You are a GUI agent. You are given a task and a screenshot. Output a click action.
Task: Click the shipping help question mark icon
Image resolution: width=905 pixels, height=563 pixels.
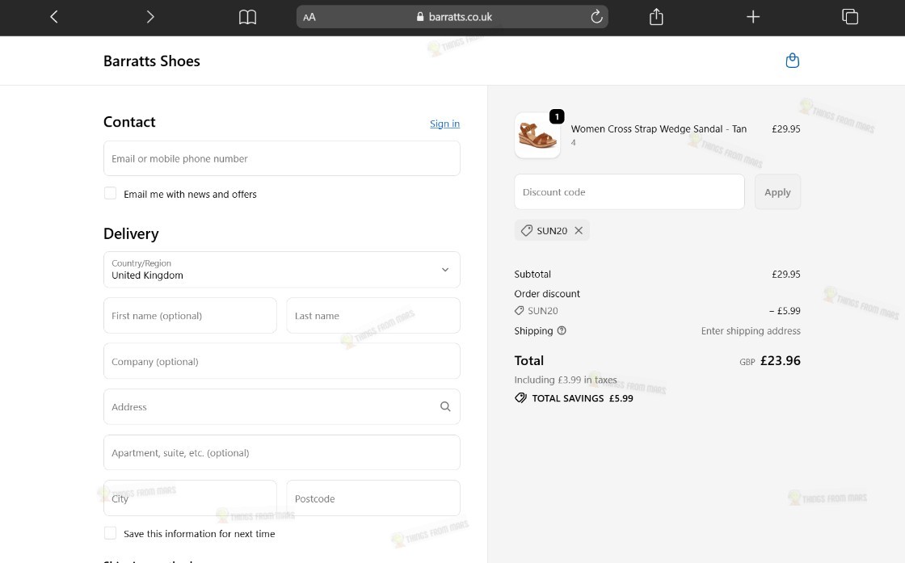pyautogui.click(x=562, y=330)
